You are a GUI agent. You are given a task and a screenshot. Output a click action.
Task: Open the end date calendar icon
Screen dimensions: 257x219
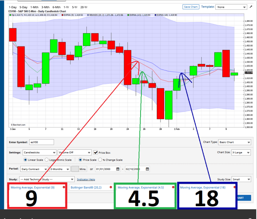tap(147, 169)
